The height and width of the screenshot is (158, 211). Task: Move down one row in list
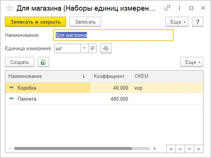[189, 149]
